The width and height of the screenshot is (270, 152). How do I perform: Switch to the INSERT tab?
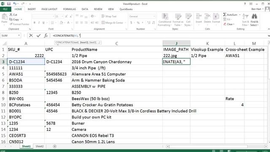click(32, 9)
